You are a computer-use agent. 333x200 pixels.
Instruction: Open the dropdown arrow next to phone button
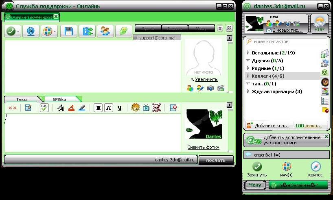[x=18, y=31]
